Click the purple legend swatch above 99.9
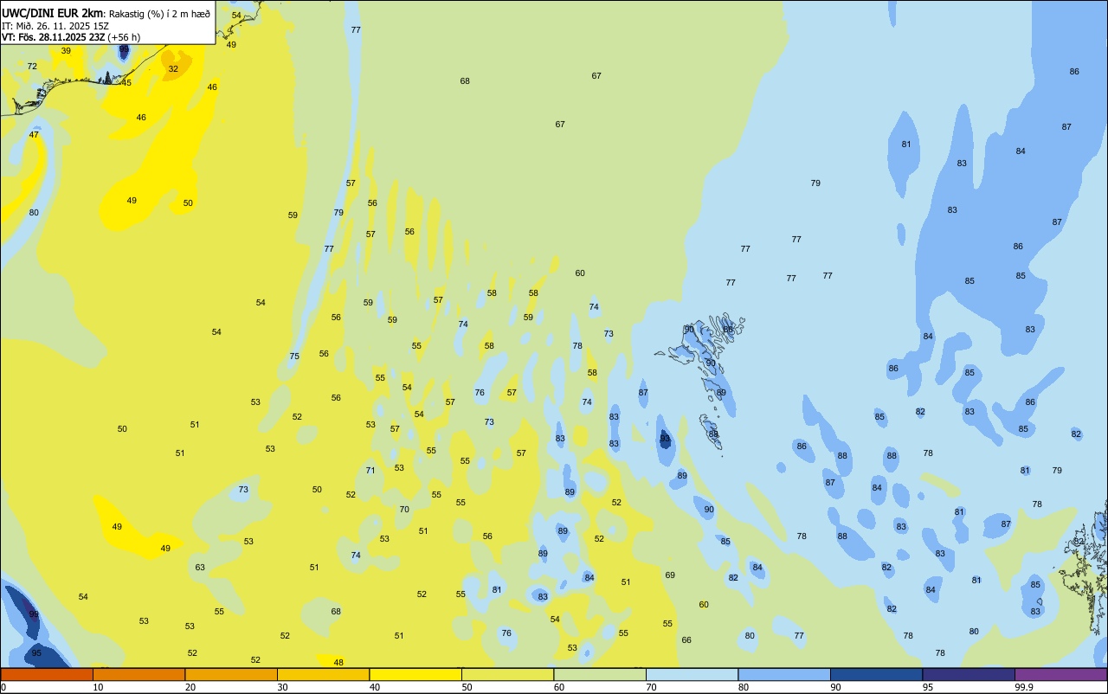 click(1060, 674)
